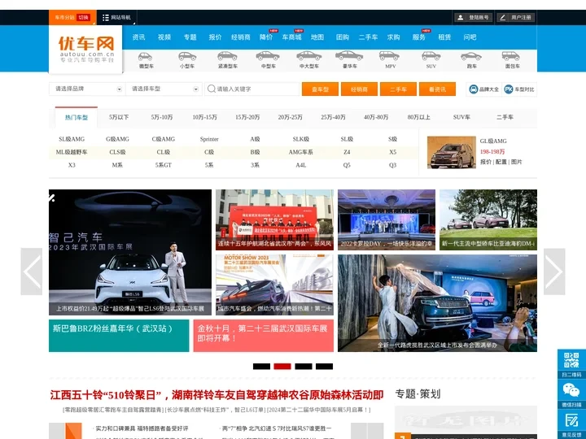Screen dimensions: 586x439
Task: Click the 意见反馈 feedback icon
Action: [x=571, y=420]
